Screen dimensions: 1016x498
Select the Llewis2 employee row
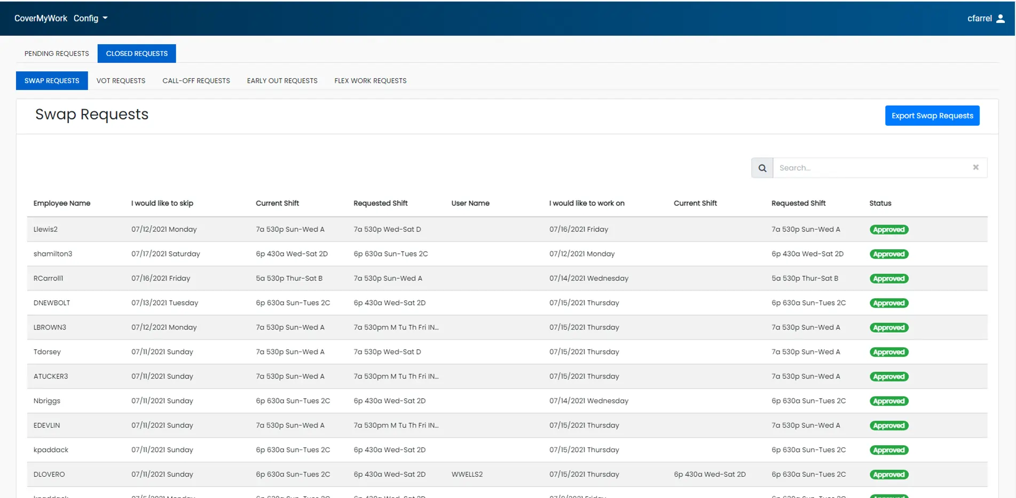pyautogui.click(x=507, y=229)
